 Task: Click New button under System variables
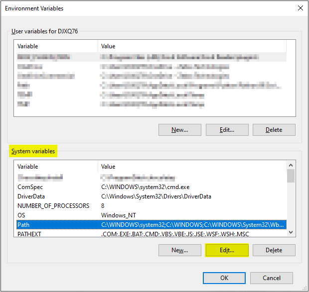click(179, 250)
